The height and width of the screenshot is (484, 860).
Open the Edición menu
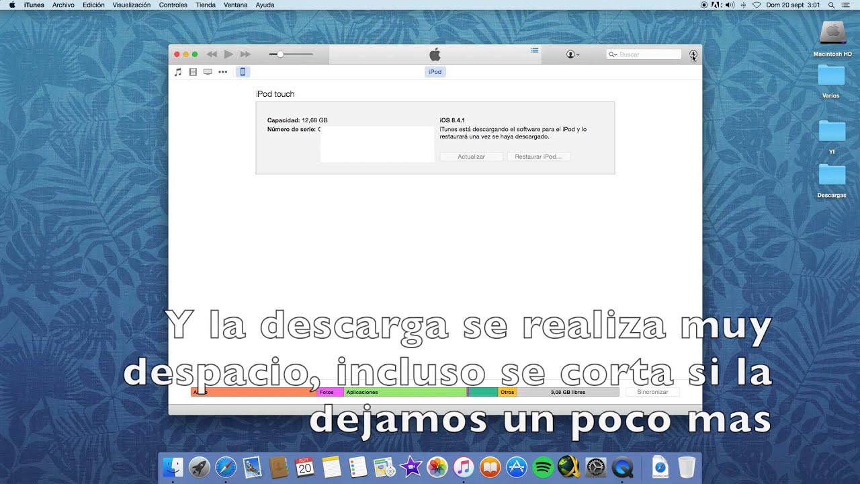[x=93, y=5]
